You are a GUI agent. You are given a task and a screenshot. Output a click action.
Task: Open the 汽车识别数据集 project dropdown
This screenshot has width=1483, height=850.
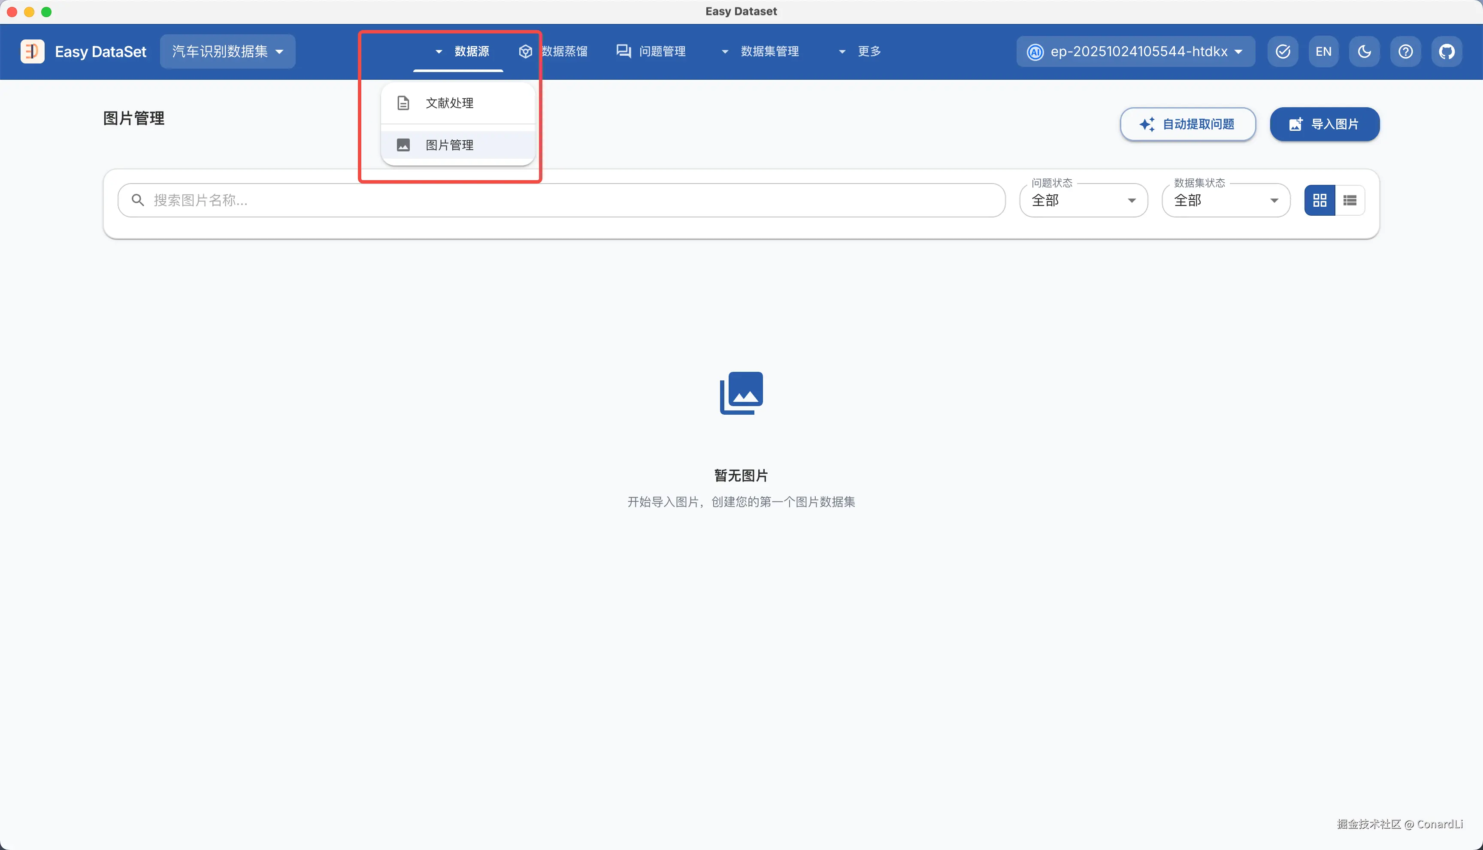tap(227, 51)
